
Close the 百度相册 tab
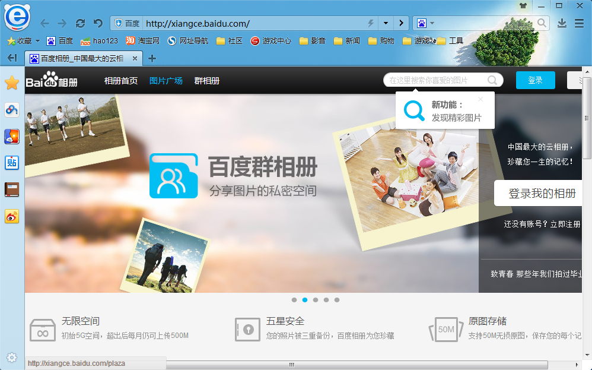(x=135, y=58)
